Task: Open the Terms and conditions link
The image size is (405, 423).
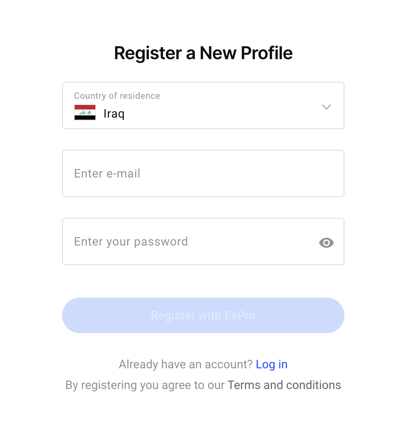Action: point(284,385)
